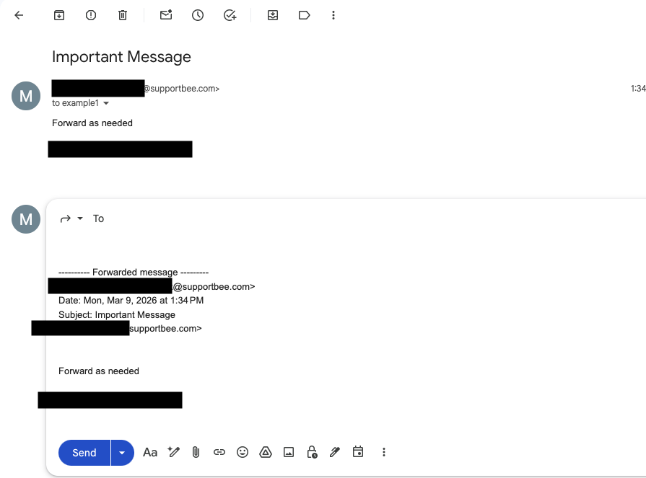The width and height of the screenshot is (646, 478).
Task: Report this message as spam
Action: coord(90,14)
